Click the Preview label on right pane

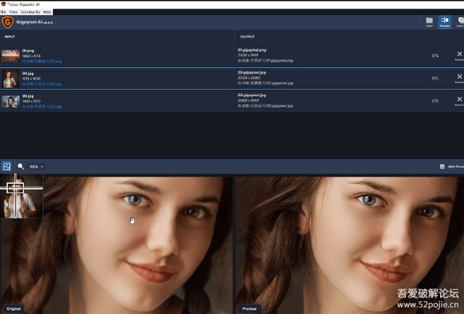(x=249, y=309)
